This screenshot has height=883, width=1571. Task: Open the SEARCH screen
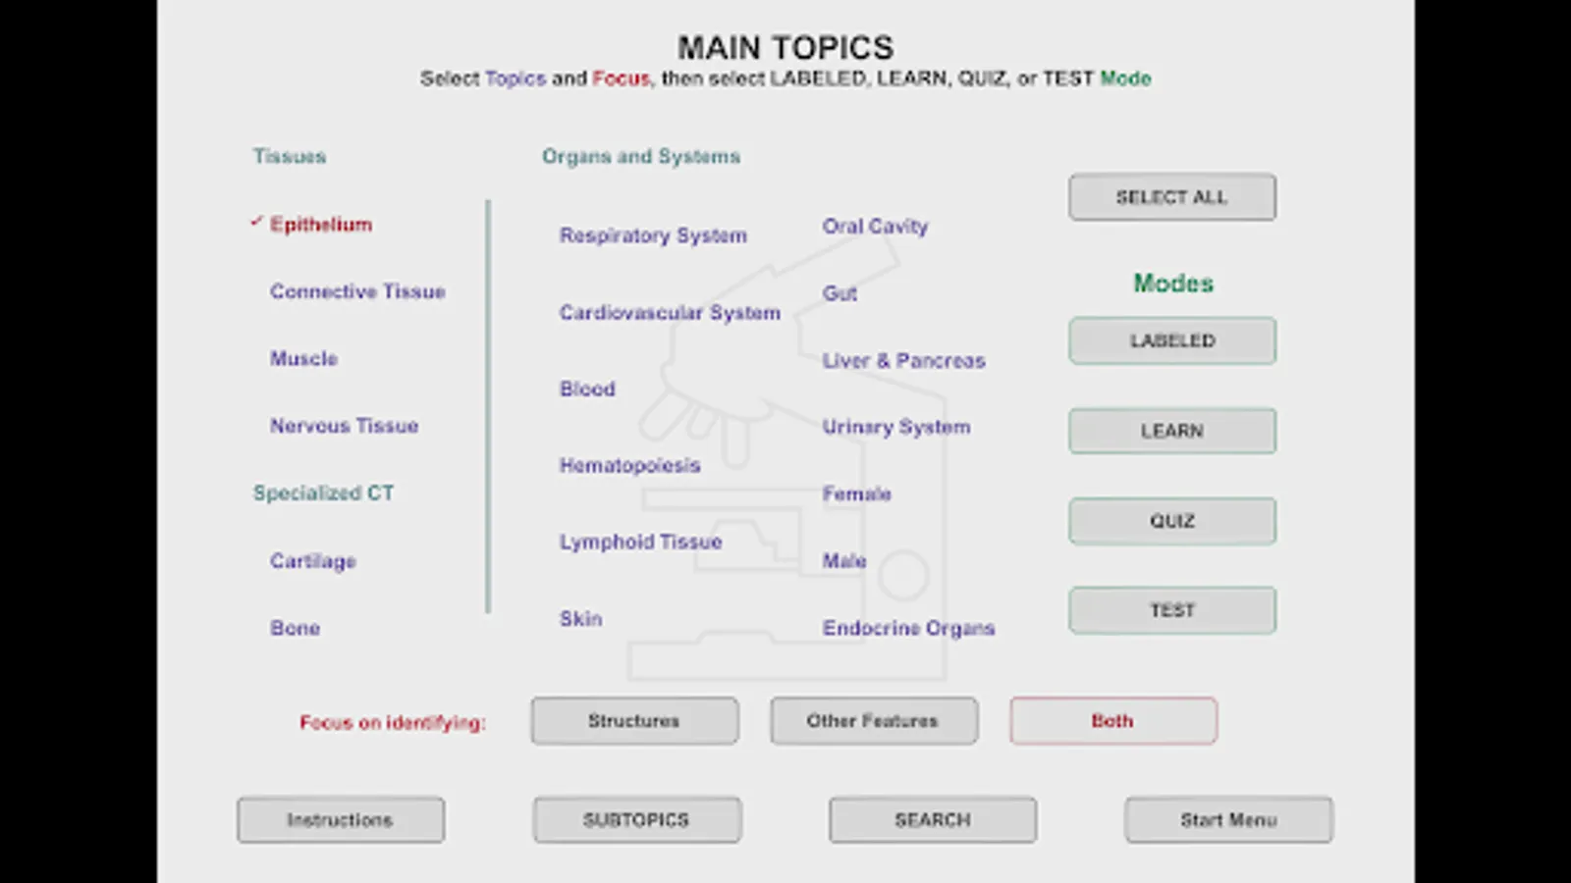coord(933,820)
